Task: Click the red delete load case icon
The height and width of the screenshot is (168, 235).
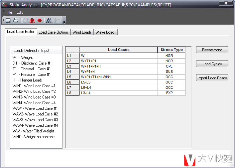Action: coord(40,20)
